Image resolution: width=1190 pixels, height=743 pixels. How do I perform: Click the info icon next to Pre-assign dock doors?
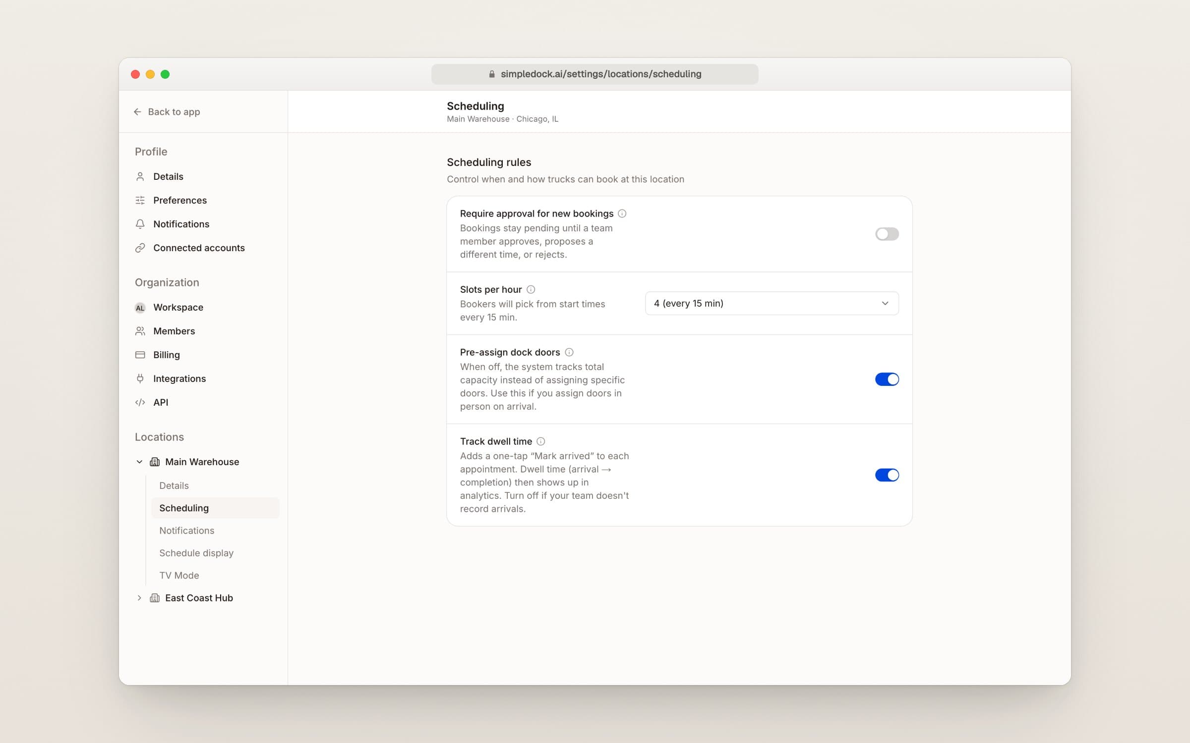[569, 352]
